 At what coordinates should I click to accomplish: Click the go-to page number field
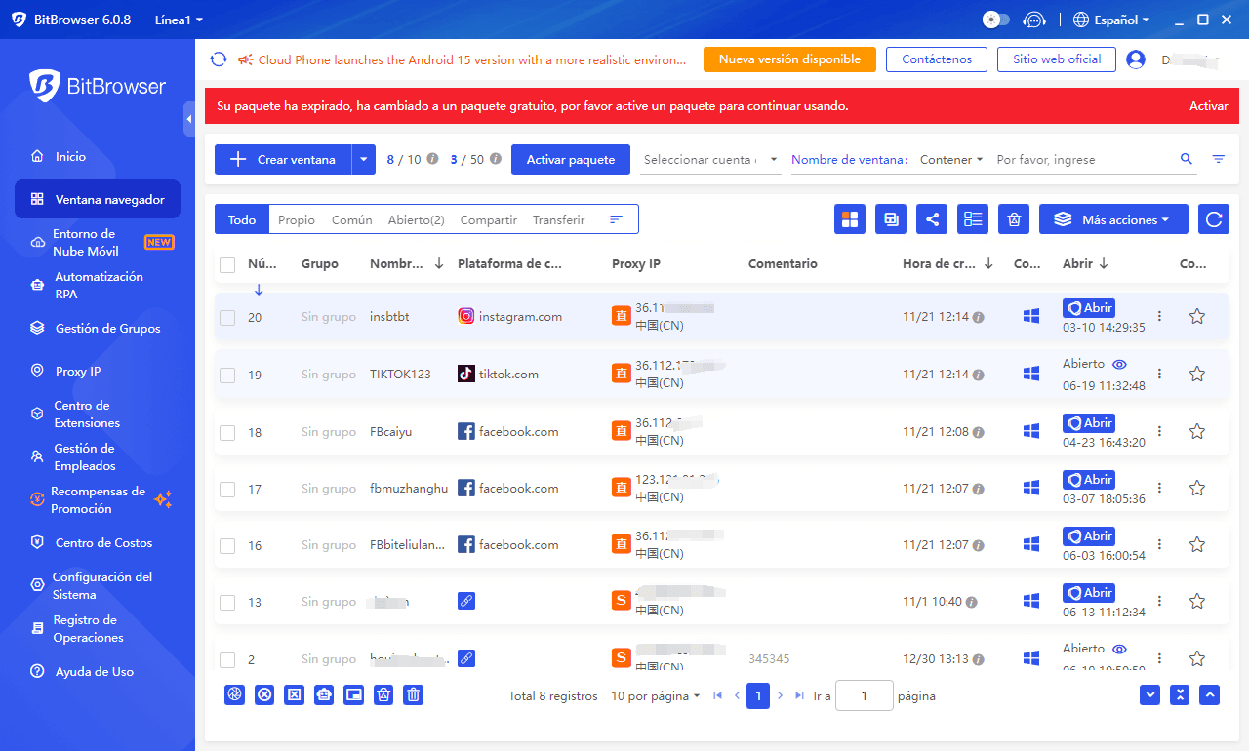pos(865,695)
